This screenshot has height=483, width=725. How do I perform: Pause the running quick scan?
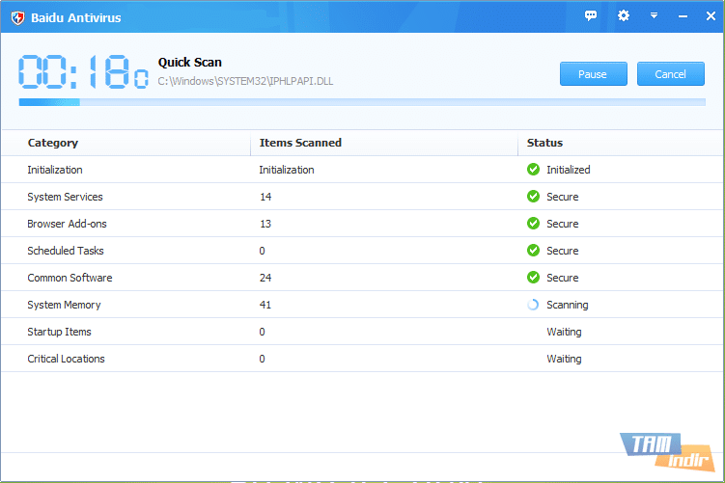click(x=593, y=74)
